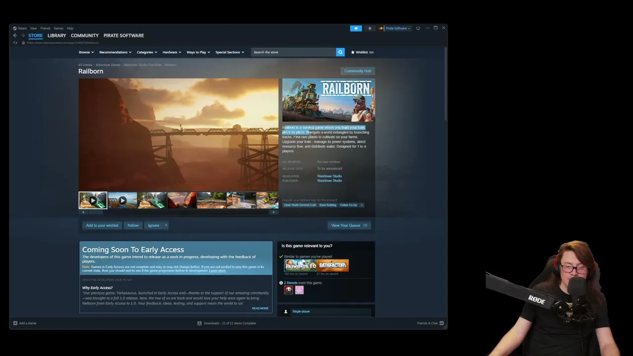This screenshot has width=633, height=356.
Task: Expand the Hardware dropdown
Action: [172, 52]
